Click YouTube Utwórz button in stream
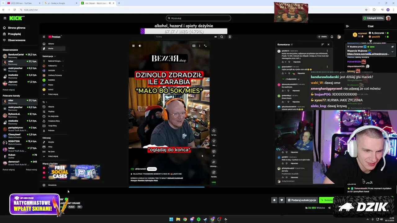 click(x=322, y=37)
